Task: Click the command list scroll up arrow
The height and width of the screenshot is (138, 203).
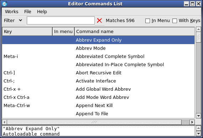Action: [x=198, y=30]
